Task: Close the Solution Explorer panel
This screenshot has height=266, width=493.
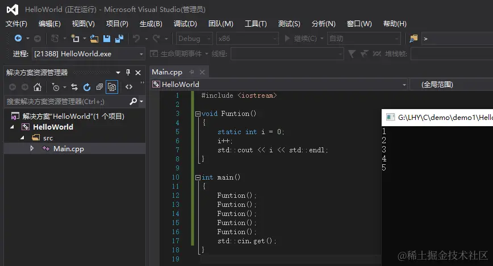Action: (138, 72)
